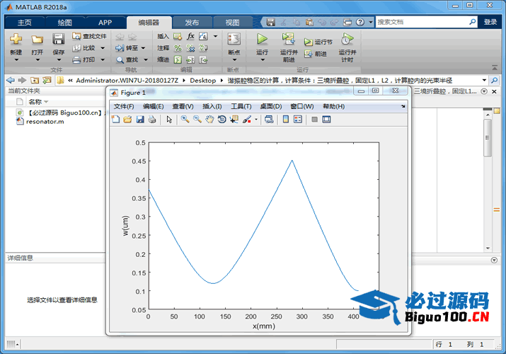This screenshot has width=506, height=354.
Task: Click the Run Section button
Action: click(x=318, y=42)
